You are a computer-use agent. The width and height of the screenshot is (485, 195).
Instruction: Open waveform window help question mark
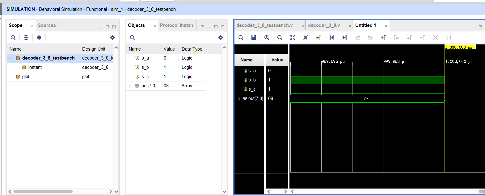tap(480, 27)
